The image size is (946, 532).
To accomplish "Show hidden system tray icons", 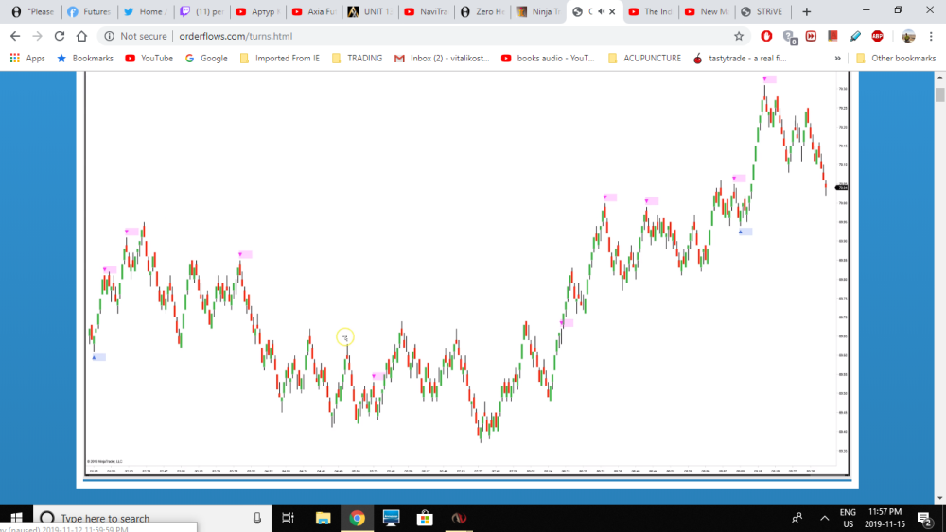I will 823,518.
